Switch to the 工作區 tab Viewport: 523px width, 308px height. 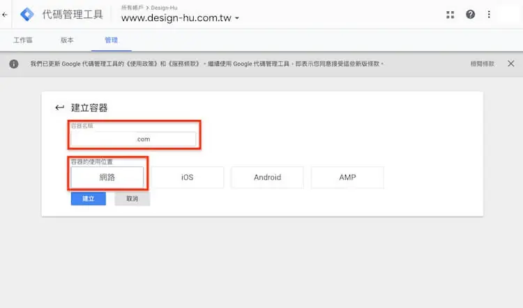pyautogui.click(x=23, y=40)
